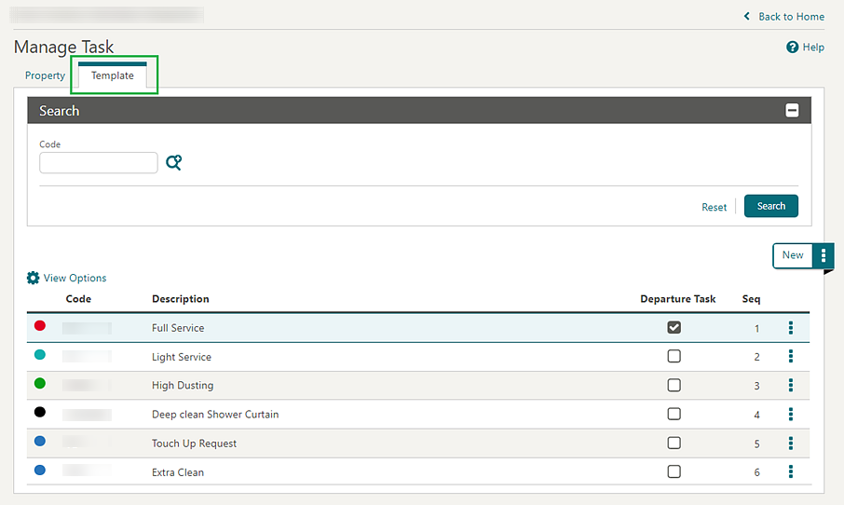Click the Departure Task column header
Image resolution: width=844 pixels, height=505 pixels.
(x=677, y=299)
